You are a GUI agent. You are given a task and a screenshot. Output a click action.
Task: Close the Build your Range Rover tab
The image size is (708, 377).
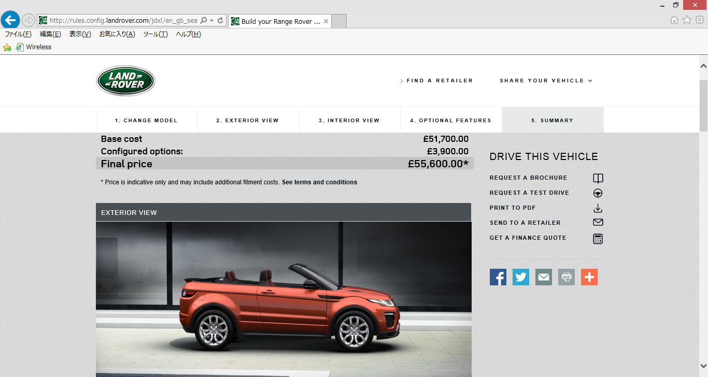pos(326,21)
